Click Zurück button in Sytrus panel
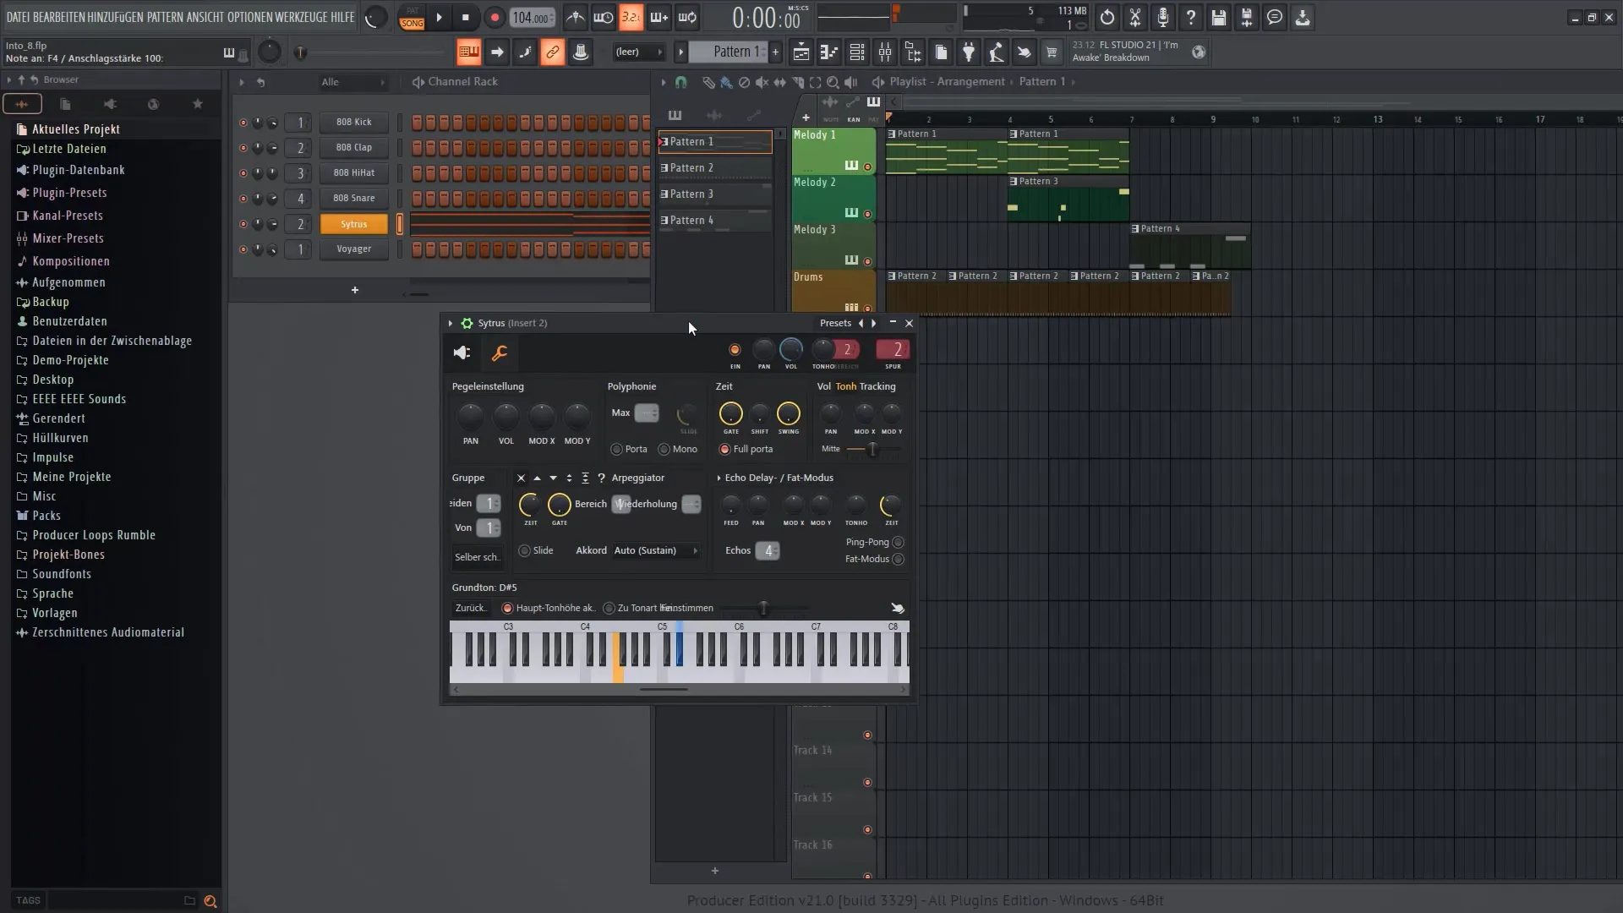The image size is (1623, 913). 469,606
